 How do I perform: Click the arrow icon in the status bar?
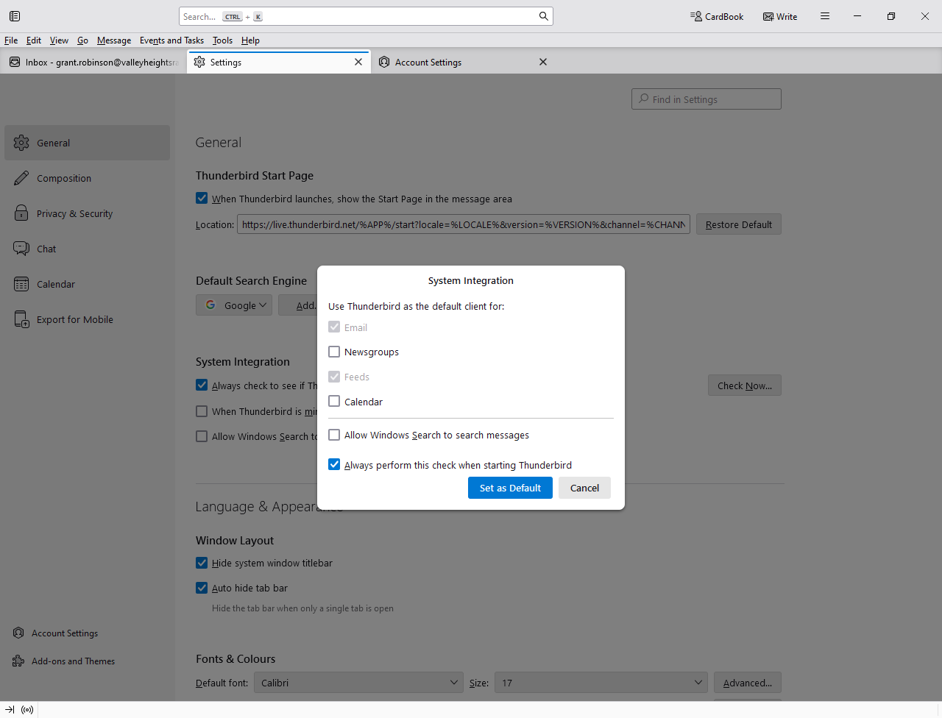point(10,710)
